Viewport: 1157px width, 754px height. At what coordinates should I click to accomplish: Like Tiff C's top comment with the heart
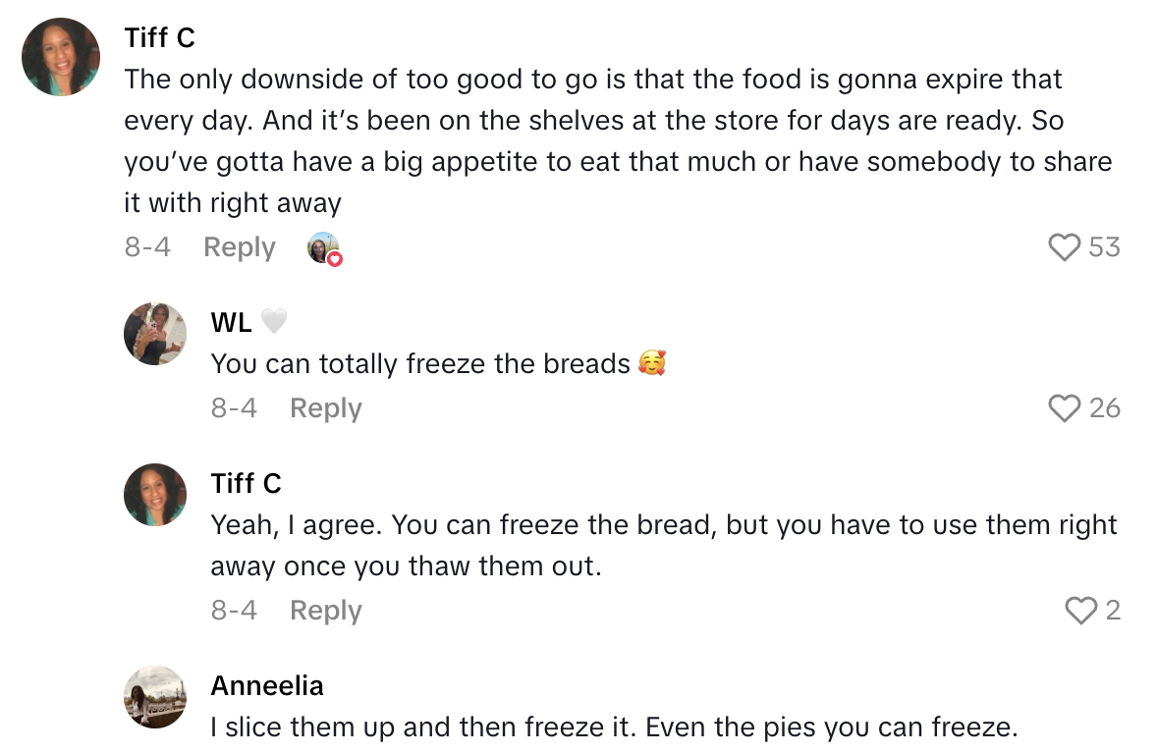pos(1064,247)
